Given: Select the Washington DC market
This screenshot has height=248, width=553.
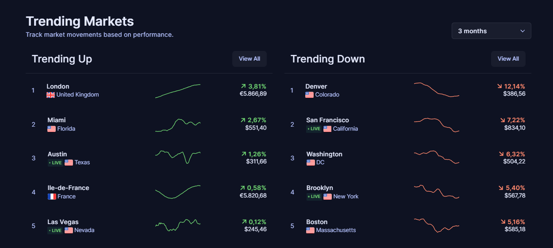Looking at the screenshot, I should point(408,158).
